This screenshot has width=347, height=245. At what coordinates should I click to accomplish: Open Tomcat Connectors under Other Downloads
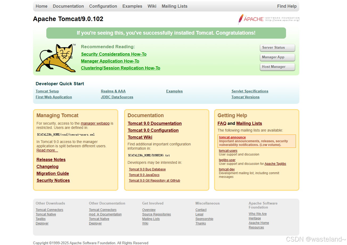(x=49, y=210)
